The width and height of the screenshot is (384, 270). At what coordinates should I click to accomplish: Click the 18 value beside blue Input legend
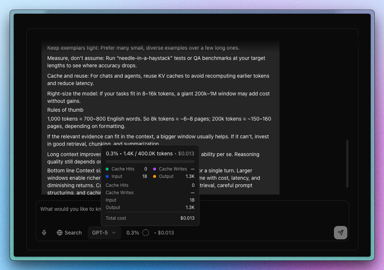coord(145,176)
